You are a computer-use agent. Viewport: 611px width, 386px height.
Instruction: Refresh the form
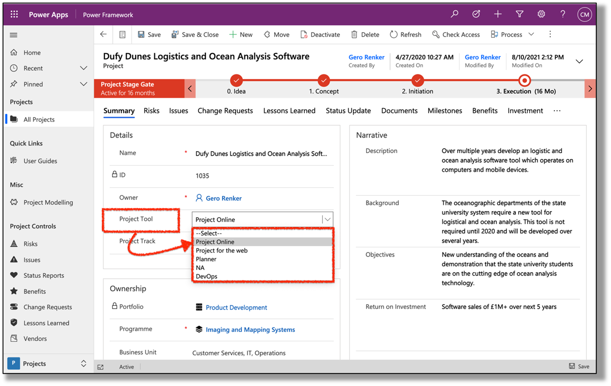click(406, 34)
